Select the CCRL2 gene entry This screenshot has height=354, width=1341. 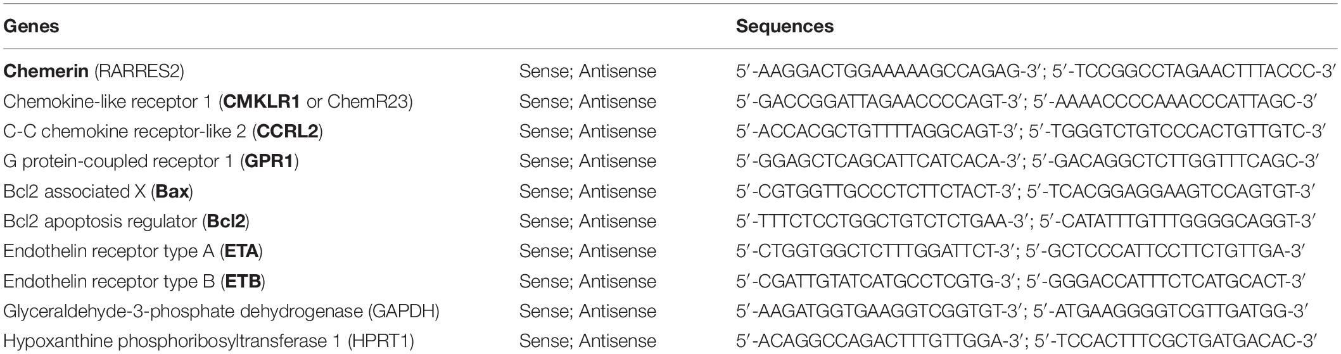click(288, 131)
